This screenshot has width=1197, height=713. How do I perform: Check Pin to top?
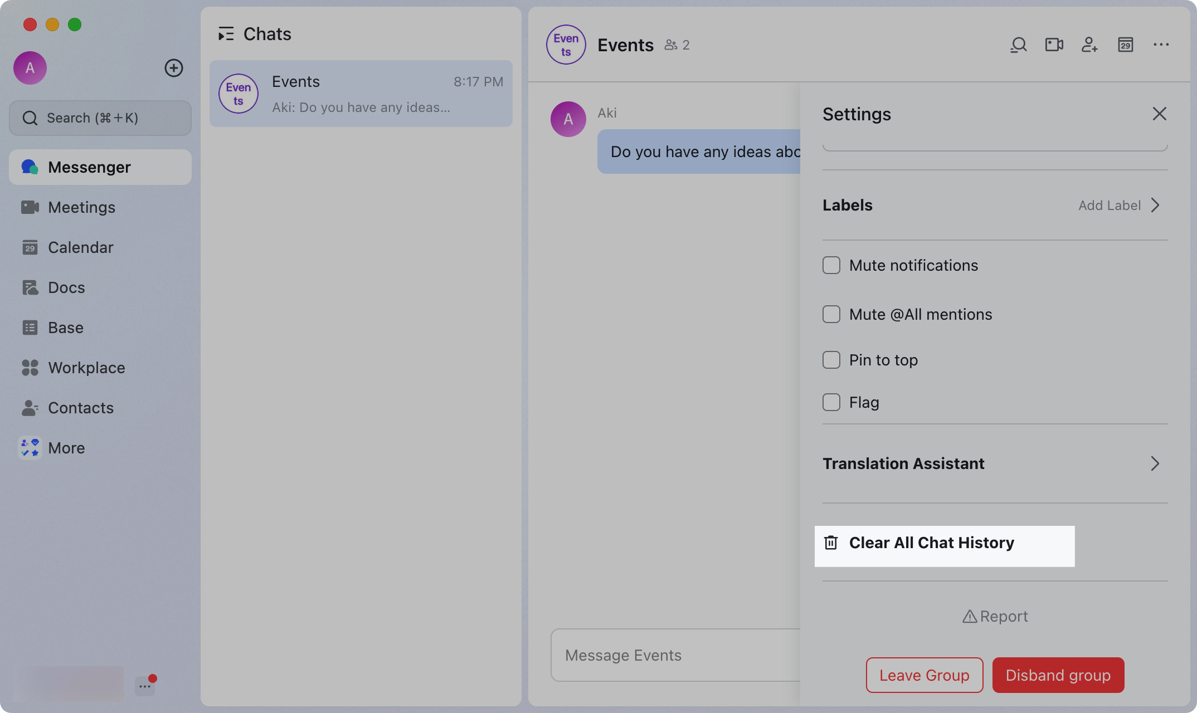tap(831, 360)
